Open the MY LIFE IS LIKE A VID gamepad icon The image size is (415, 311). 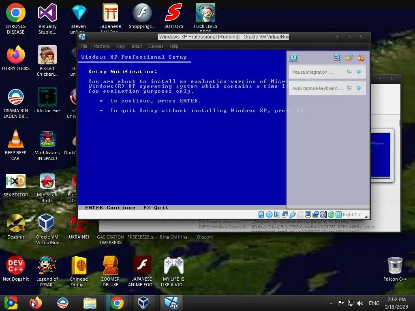click(173, 271)
